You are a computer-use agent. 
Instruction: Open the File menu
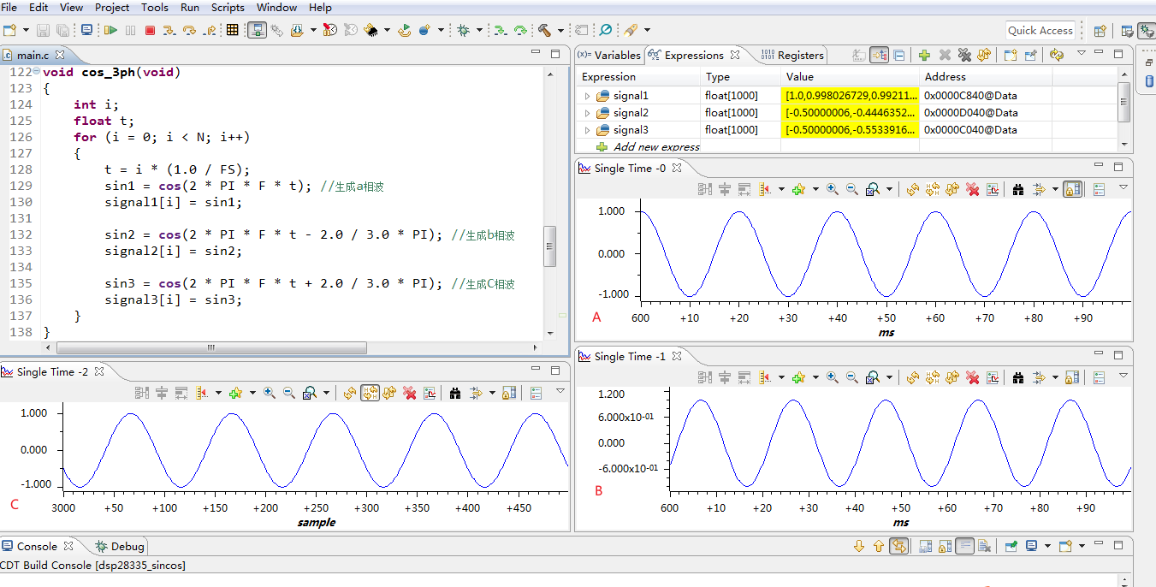9,8
